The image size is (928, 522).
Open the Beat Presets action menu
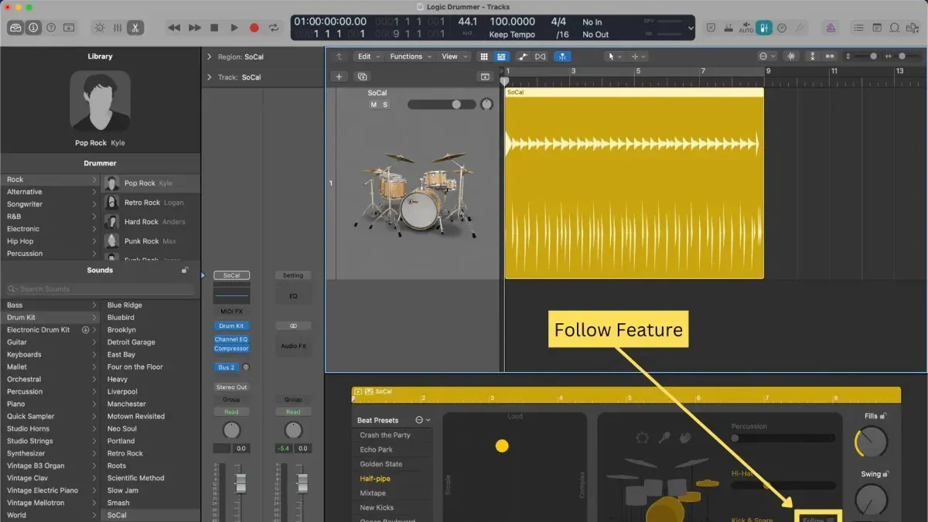point(423,420)
